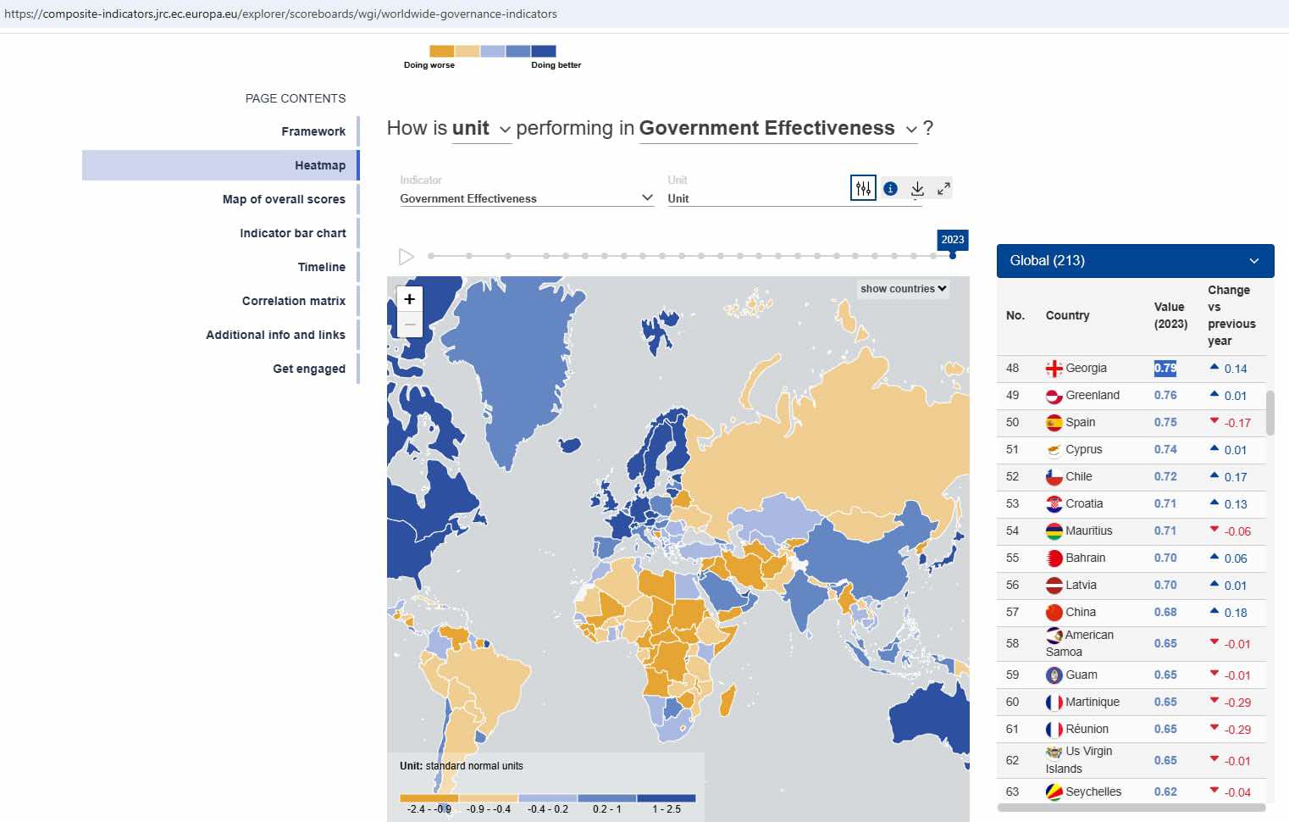Open the chart settings sliders icon
Viewport: 1289px width, 822px height.
coord(862,188)
